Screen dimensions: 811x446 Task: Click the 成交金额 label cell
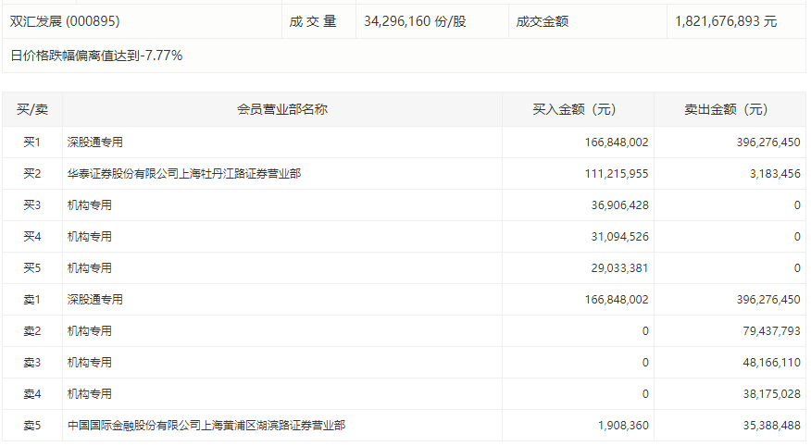pos(543,20)
